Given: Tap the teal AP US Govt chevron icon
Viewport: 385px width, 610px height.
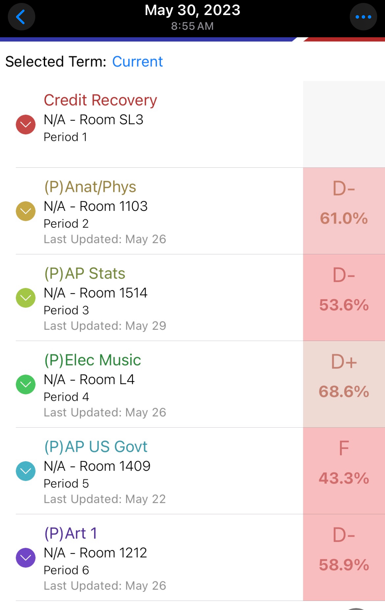Looking at the screenshot, I should 26,471.
